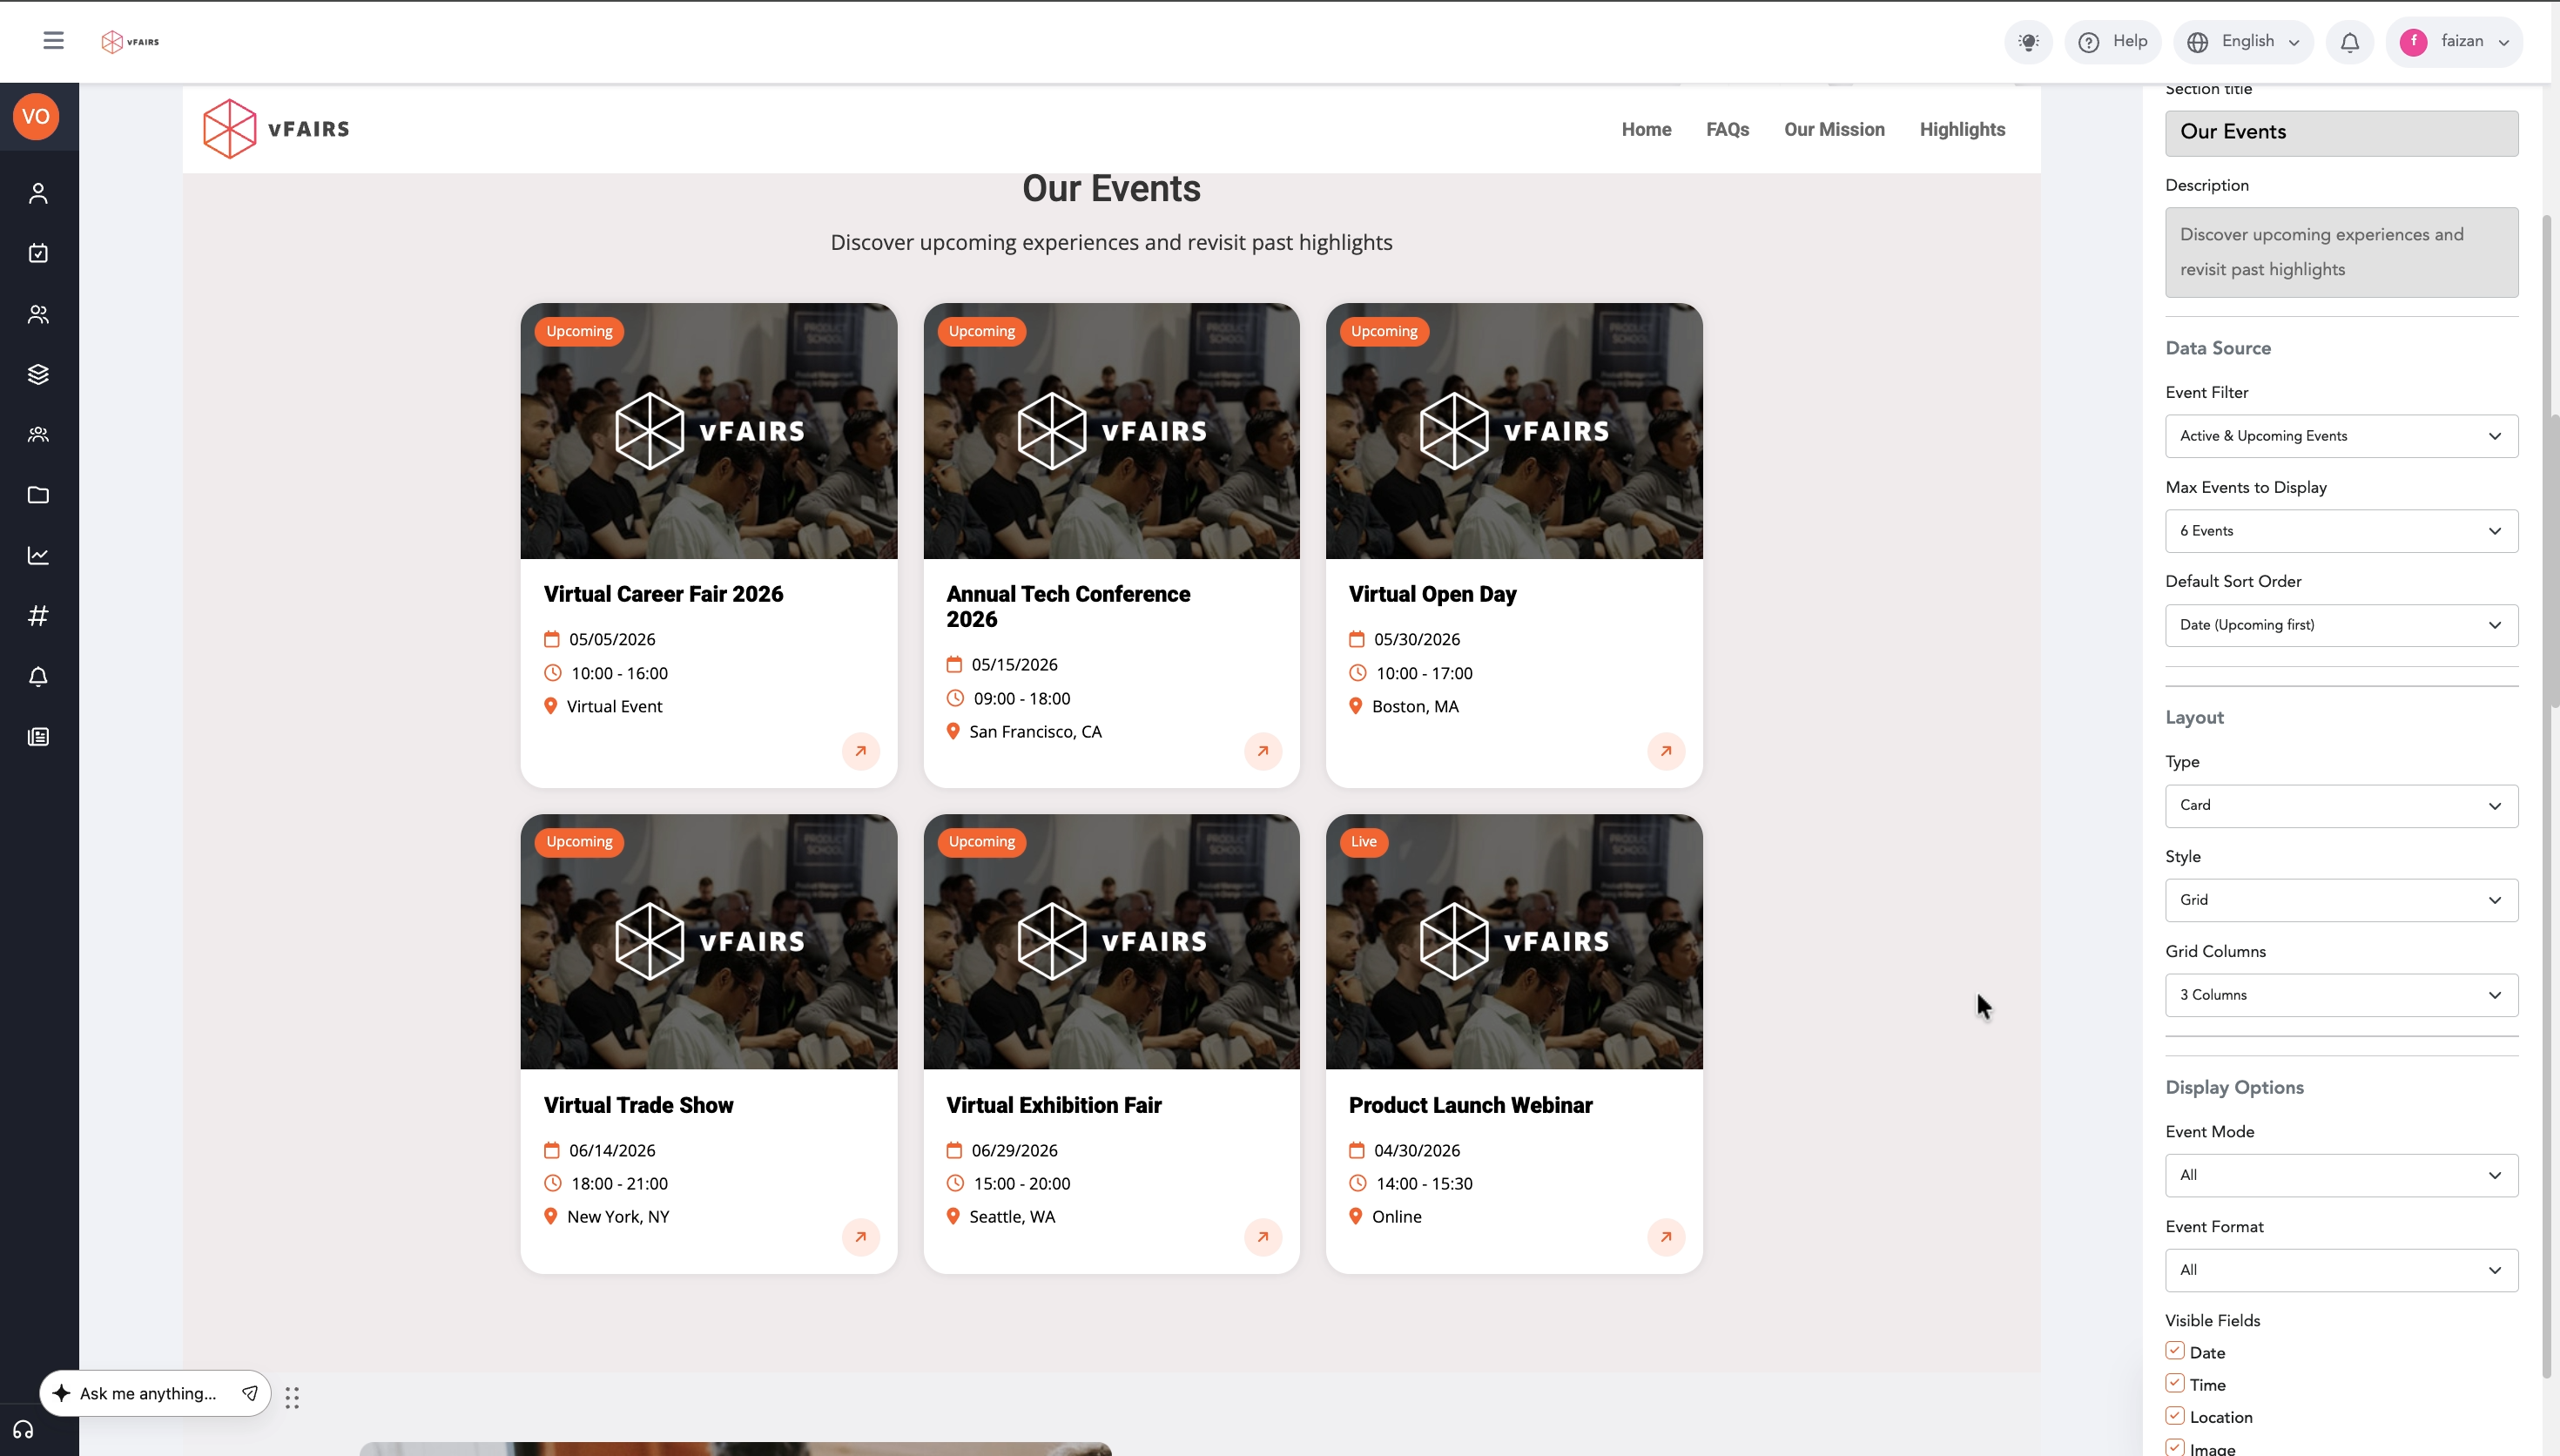This screenshot has width=2560, height=1456.
Task: Open the notifications bell in top bar
Action: [2350, 42]
